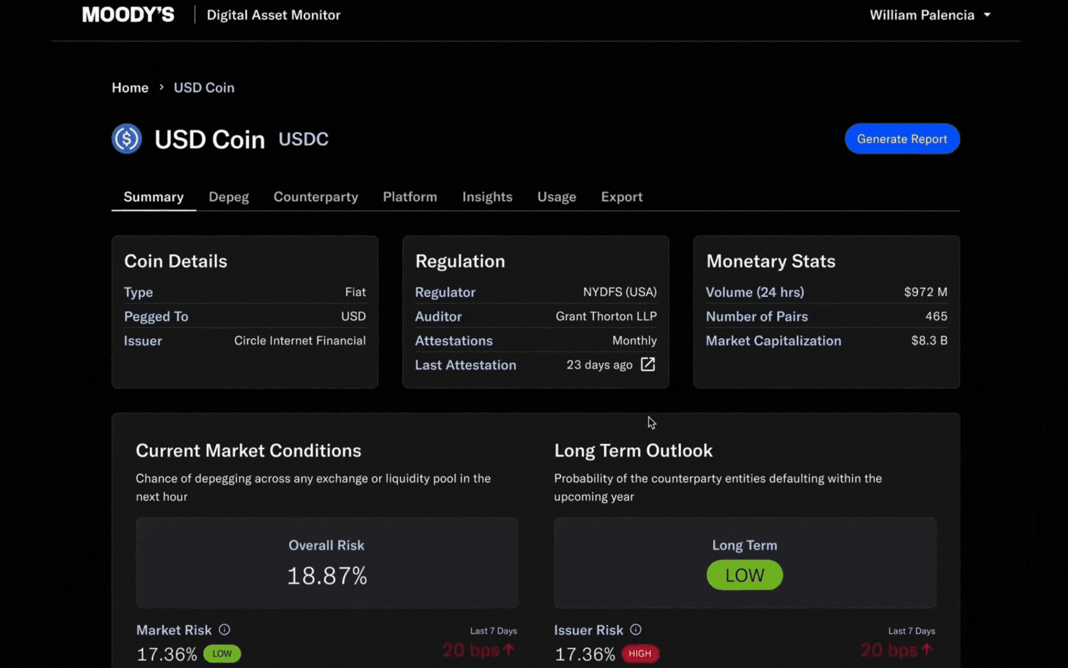Expand the breadcrumb chevron after Home
This screenshot has width=1068, height=668.
[x=160, y=87]
